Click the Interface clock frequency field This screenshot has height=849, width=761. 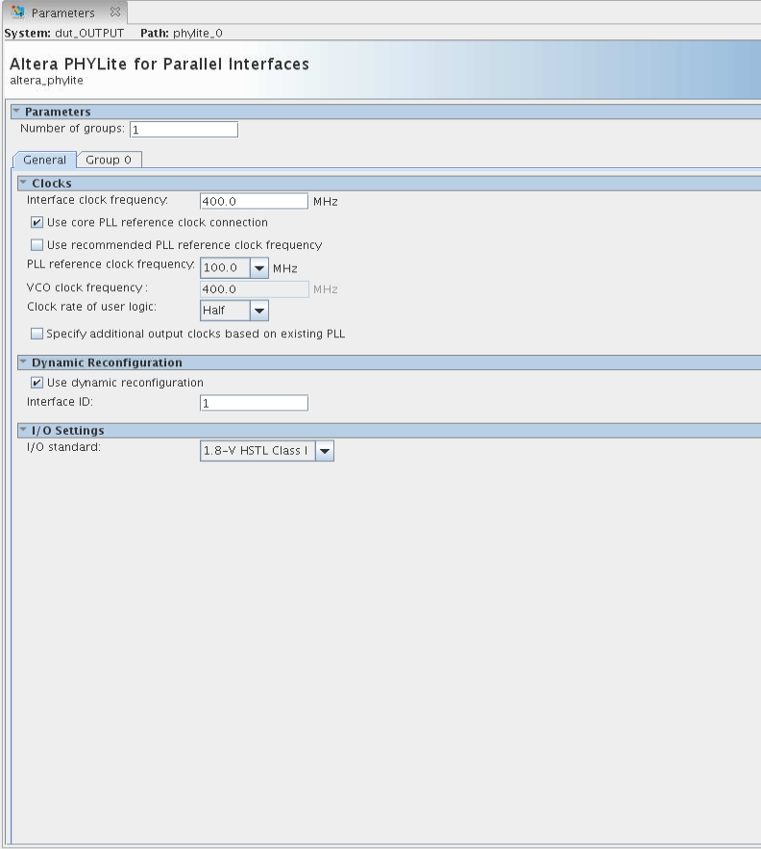point(254,201)
